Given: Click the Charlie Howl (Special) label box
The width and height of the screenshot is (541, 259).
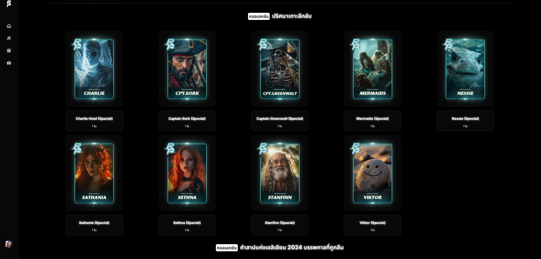Looking at the screenshot, I should coord(94,121).
